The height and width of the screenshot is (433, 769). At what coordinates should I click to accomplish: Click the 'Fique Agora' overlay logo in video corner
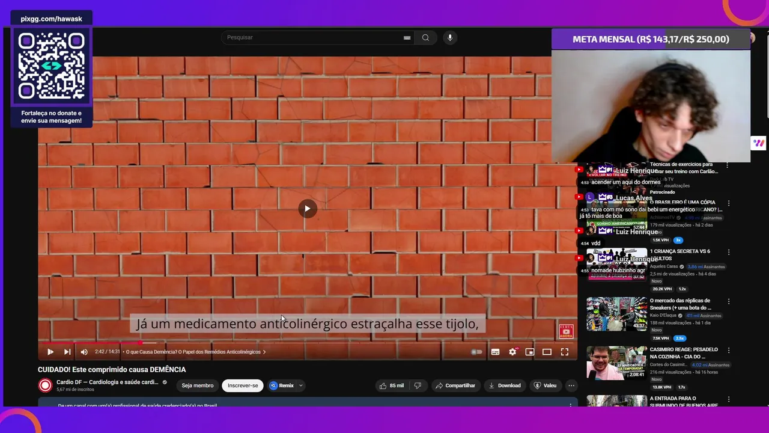tap(566, 331)
